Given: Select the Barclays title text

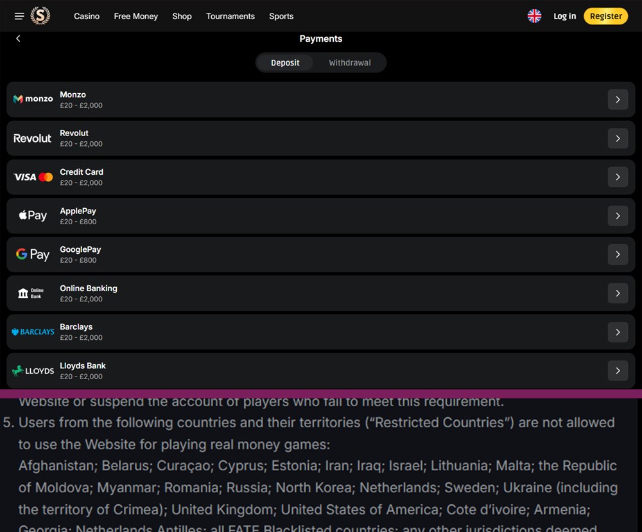Looking at the screenshot, I should (76, 326).
